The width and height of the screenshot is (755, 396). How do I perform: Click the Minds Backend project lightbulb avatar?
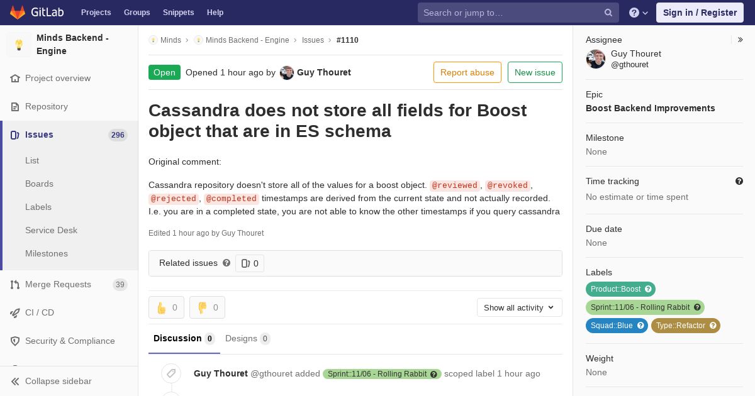click(19, 45)
